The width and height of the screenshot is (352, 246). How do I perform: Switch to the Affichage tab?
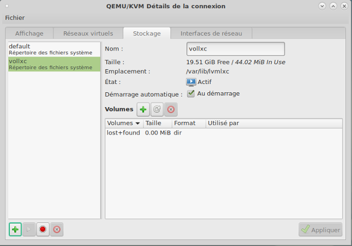click(29, 33)
